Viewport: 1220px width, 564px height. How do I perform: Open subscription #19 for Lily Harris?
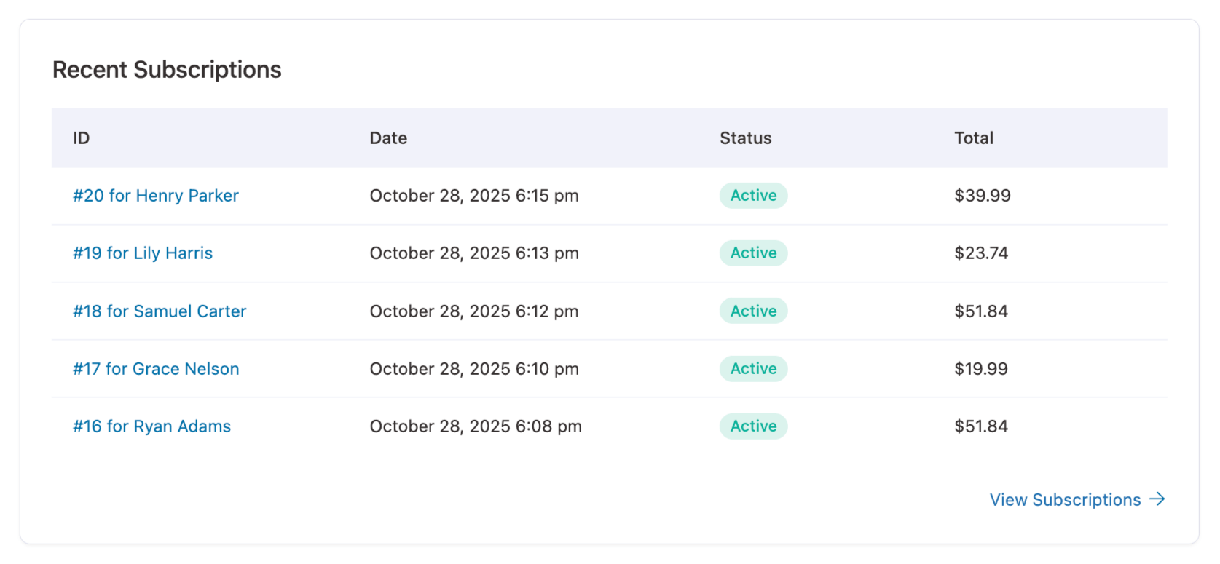[143, 253]
